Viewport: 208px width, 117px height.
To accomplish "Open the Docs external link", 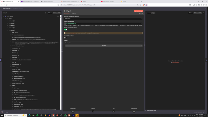I will [x=141, y=14].
